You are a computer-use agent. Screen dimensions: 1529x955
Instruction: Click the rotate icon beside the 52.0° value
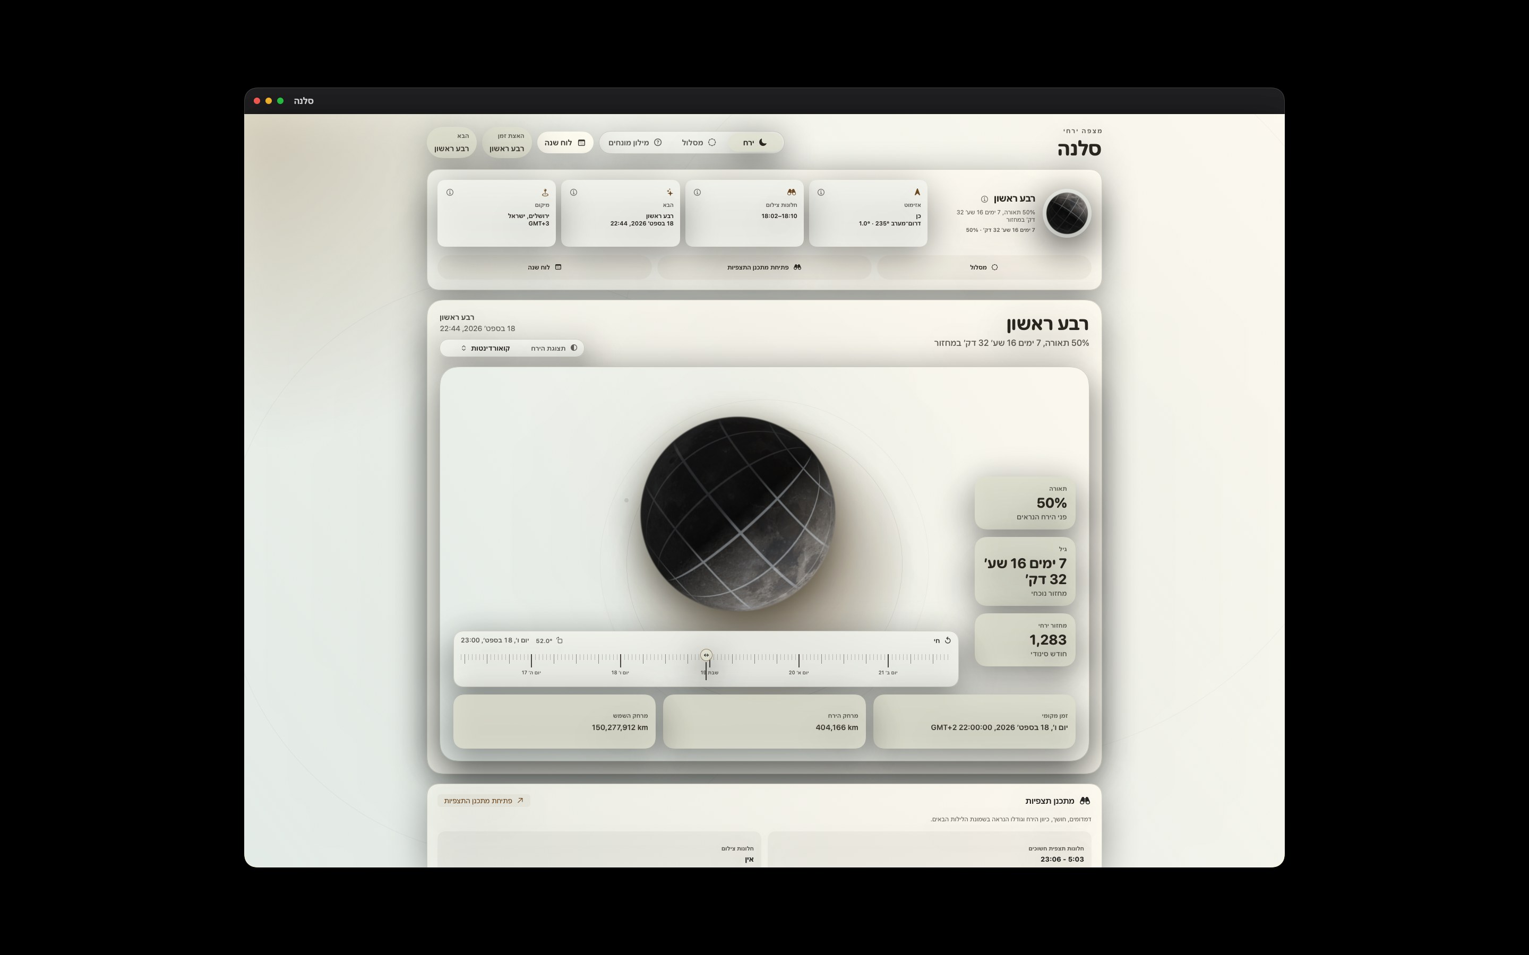559,640
